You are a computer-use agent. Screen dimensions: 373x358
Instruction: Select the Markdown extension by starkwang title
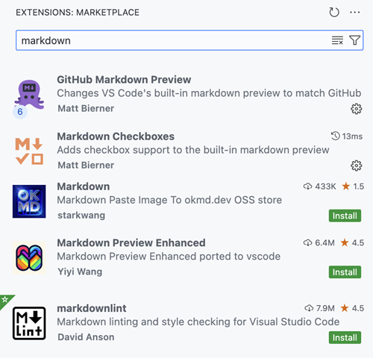point(84,186)
